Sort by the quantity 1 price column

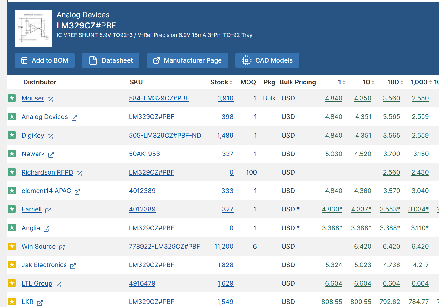(344, 82)
